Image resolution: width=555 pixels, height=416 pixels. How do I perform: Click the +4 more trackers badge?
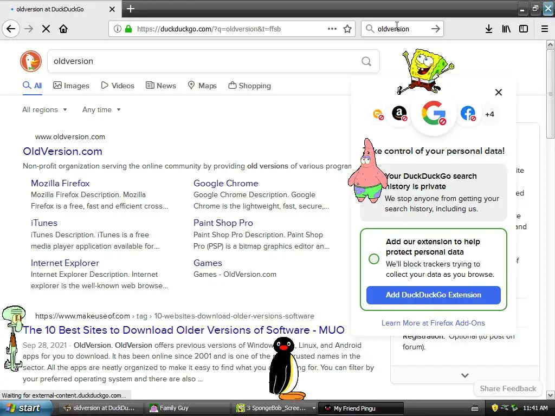click(489, 114)
